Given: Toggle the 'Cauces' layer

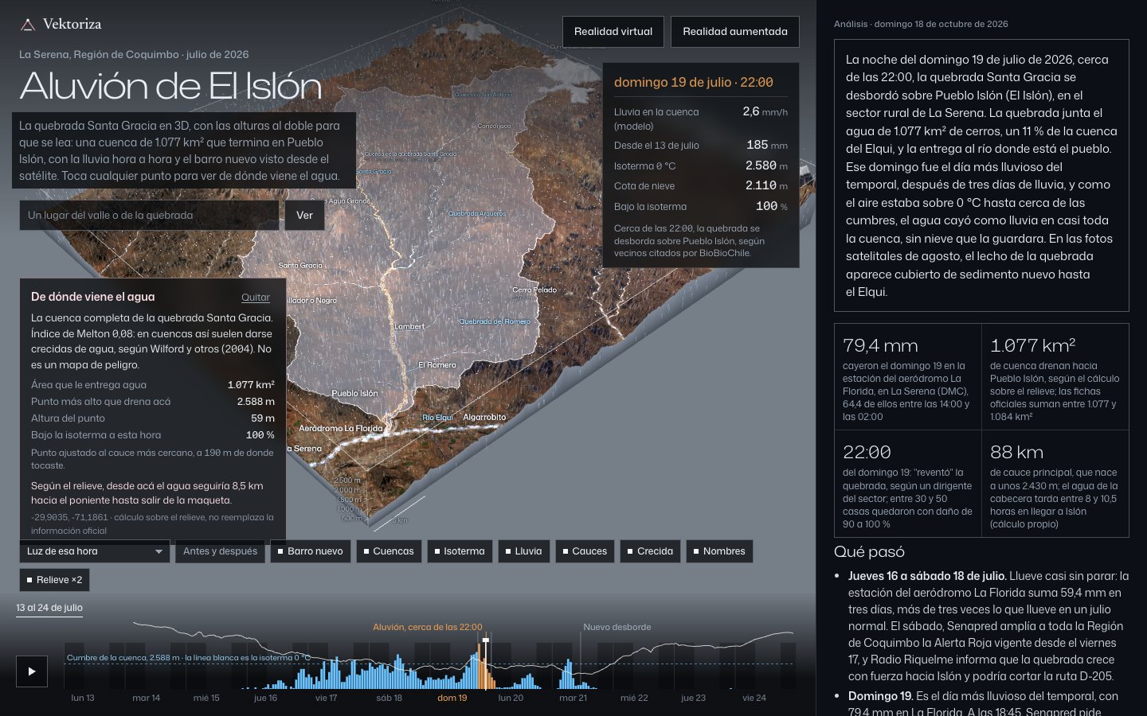Looking at the screenshot, I should 585,551.
